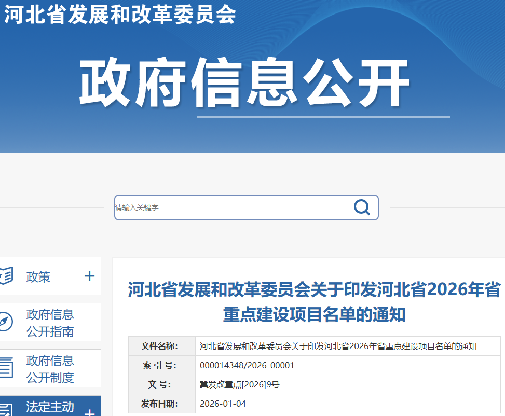The image size is (505, 416).
Task: Click the magnifying glass to run search
Action: [x=361, y=207]
